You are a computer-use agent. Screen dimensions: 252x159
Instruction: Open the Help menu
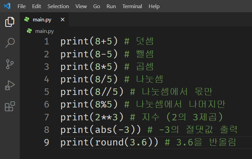[x=154, y=6]
